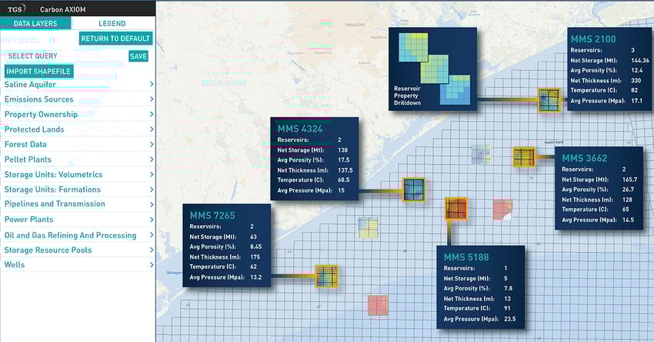This screenshot has width=654, height=342.
Task: Expand the Forest Data chevron
Action: click(152, 144)
